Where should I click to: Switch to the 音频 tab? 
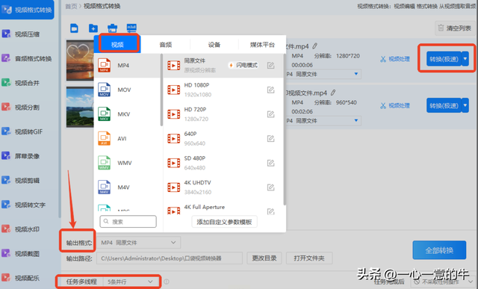(x=166, y=45)
